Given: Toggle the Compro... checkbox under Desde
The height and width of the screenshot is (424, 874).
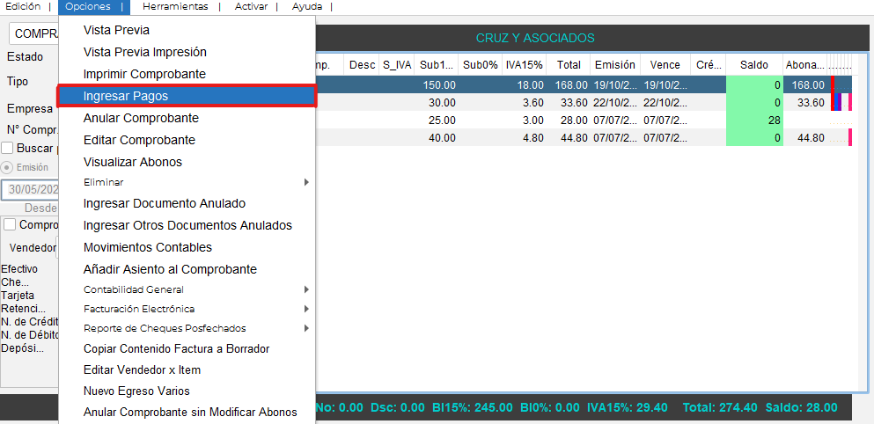Looking at the screenshot, I should [x=8, y=224].
